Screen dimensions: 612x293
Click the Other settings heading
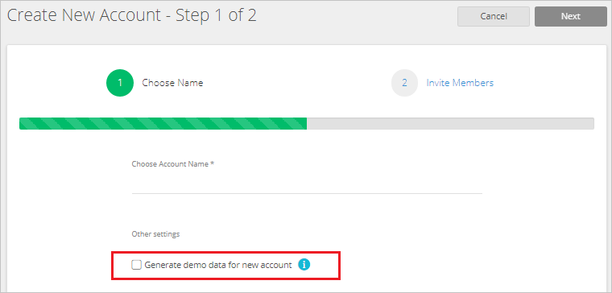[x=155, y=234]
